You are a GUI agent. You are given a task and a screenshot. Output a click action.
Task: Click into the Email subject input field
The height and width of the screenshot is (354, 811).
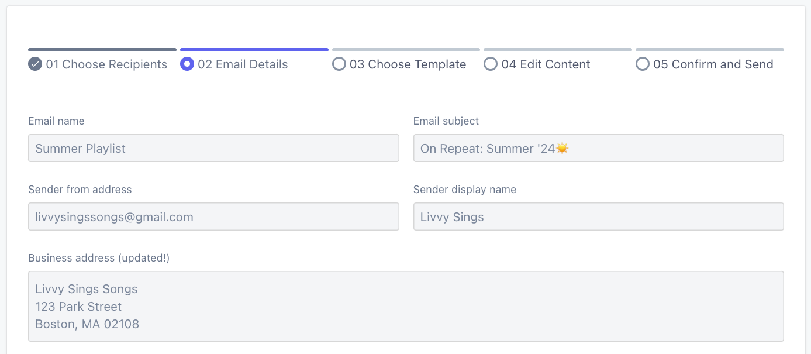click(x=672, y=149)
